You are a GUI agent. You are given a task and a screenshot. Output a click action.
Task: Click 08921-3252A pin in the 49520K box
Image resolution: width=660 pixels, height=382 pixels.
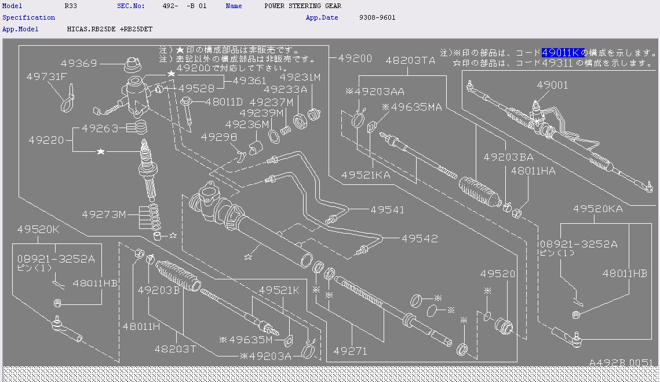tap(56, 260)
